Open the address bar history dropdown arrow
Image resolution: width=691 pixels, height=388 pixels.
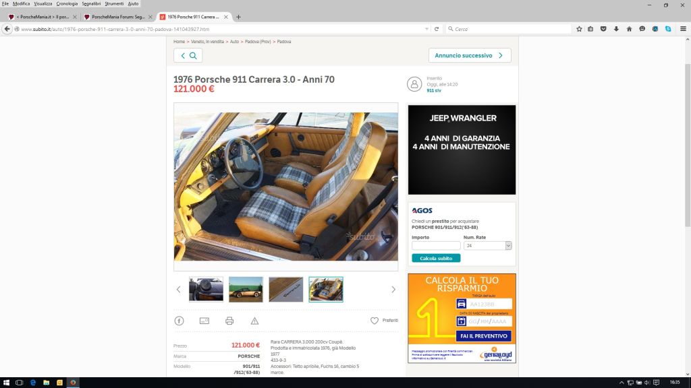[426, 29]
